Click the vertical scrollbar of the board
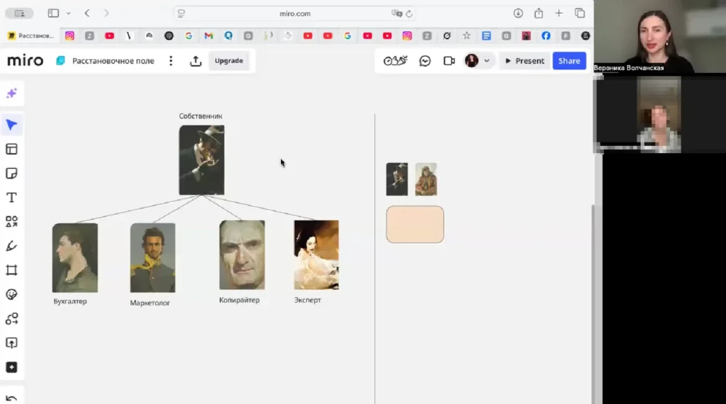Screen dimensions: 726x404 click(593, 303)
